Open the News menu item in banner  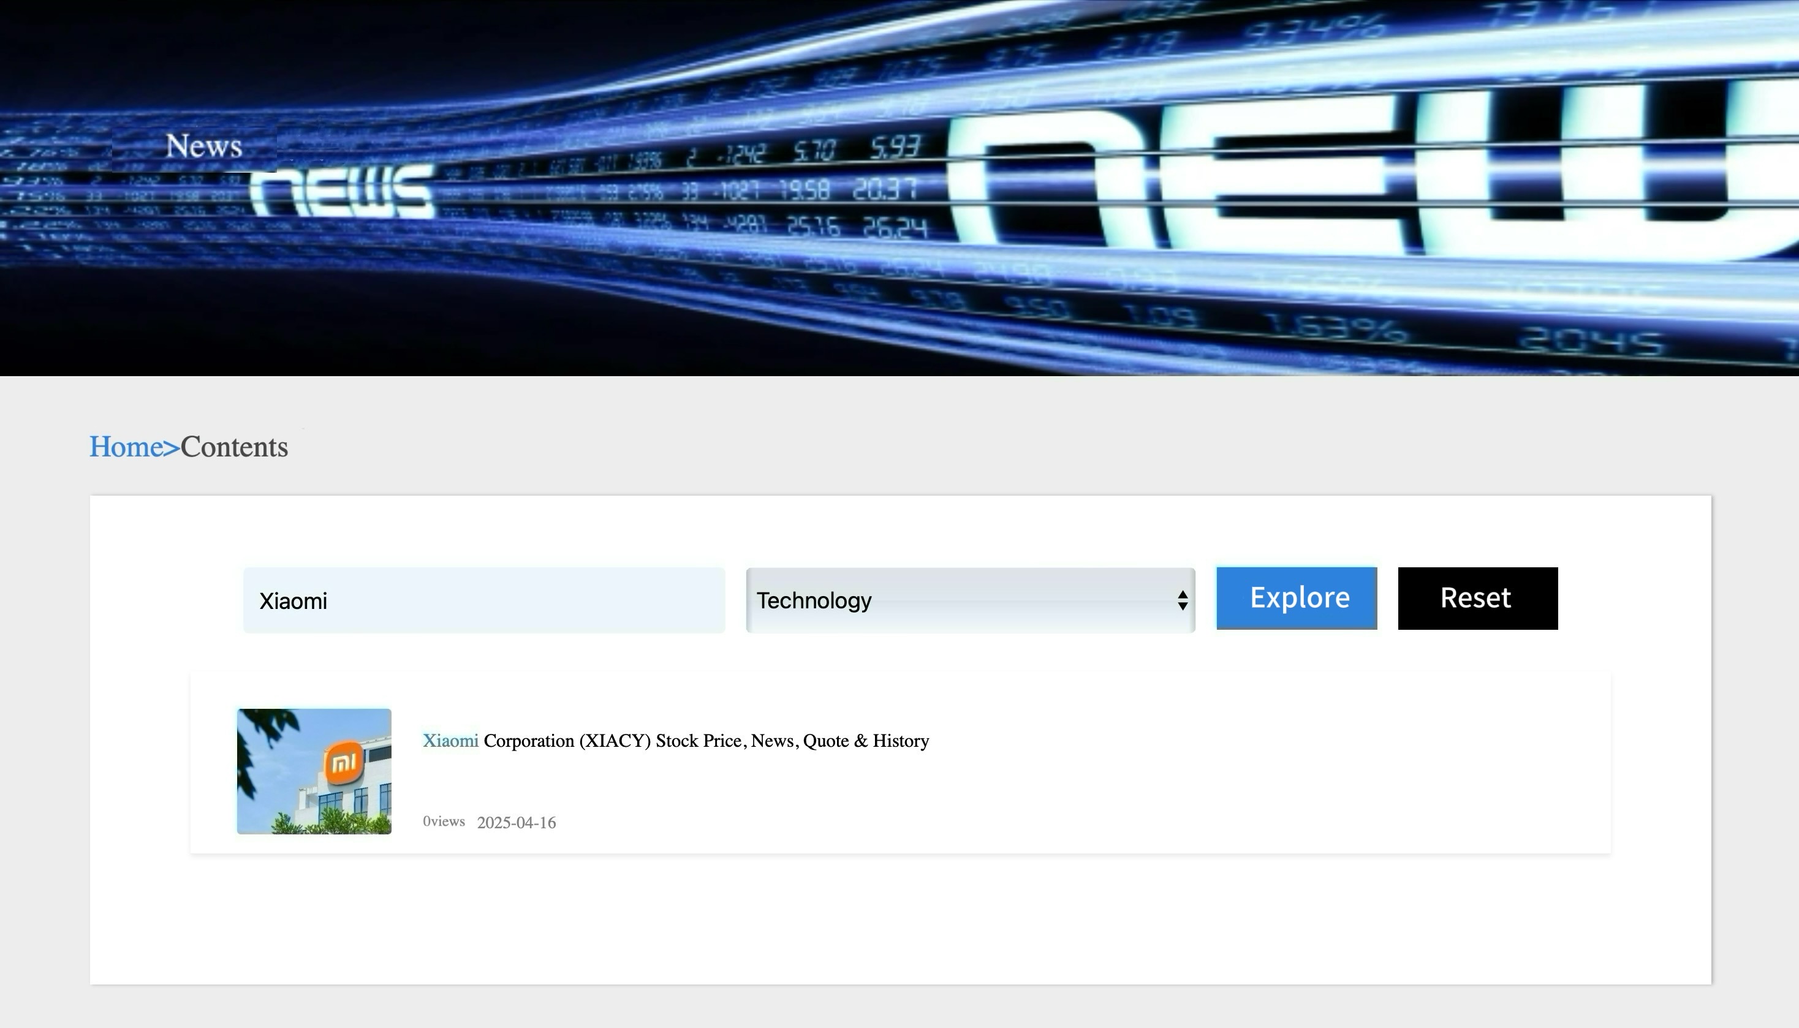point(203,146)
